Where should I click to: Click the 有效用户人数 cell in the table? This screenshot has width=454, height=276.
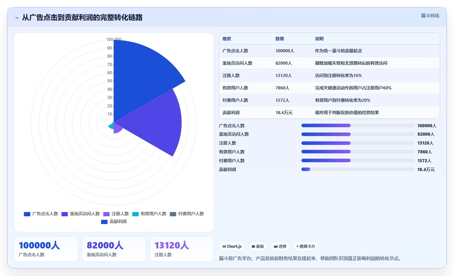[x=235, y=88]
